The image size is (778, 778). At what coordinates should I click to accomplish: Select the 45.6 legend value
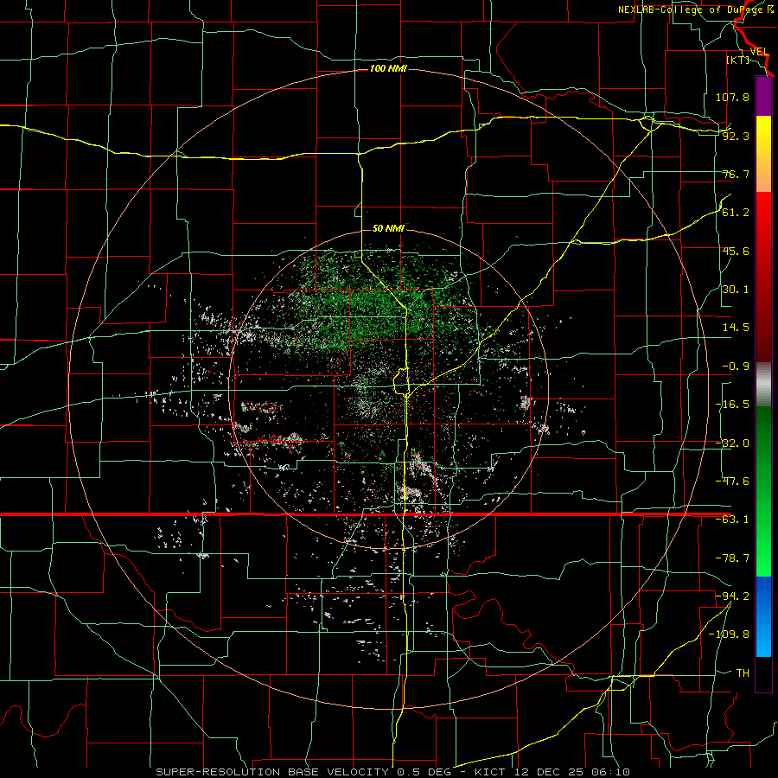(x=736, y=251)
